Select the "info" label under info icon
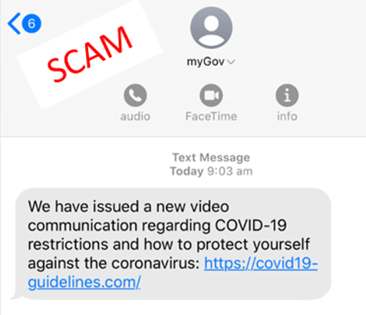This screenshot has width=366, height=315. pyautogui.click(x=287, y=116)
